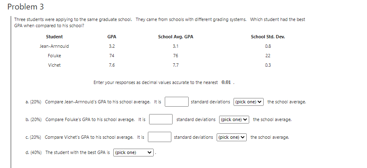Viewport: 367px width, 168px height.
Task: Click the GPA column header
Action: click(112, 37)
